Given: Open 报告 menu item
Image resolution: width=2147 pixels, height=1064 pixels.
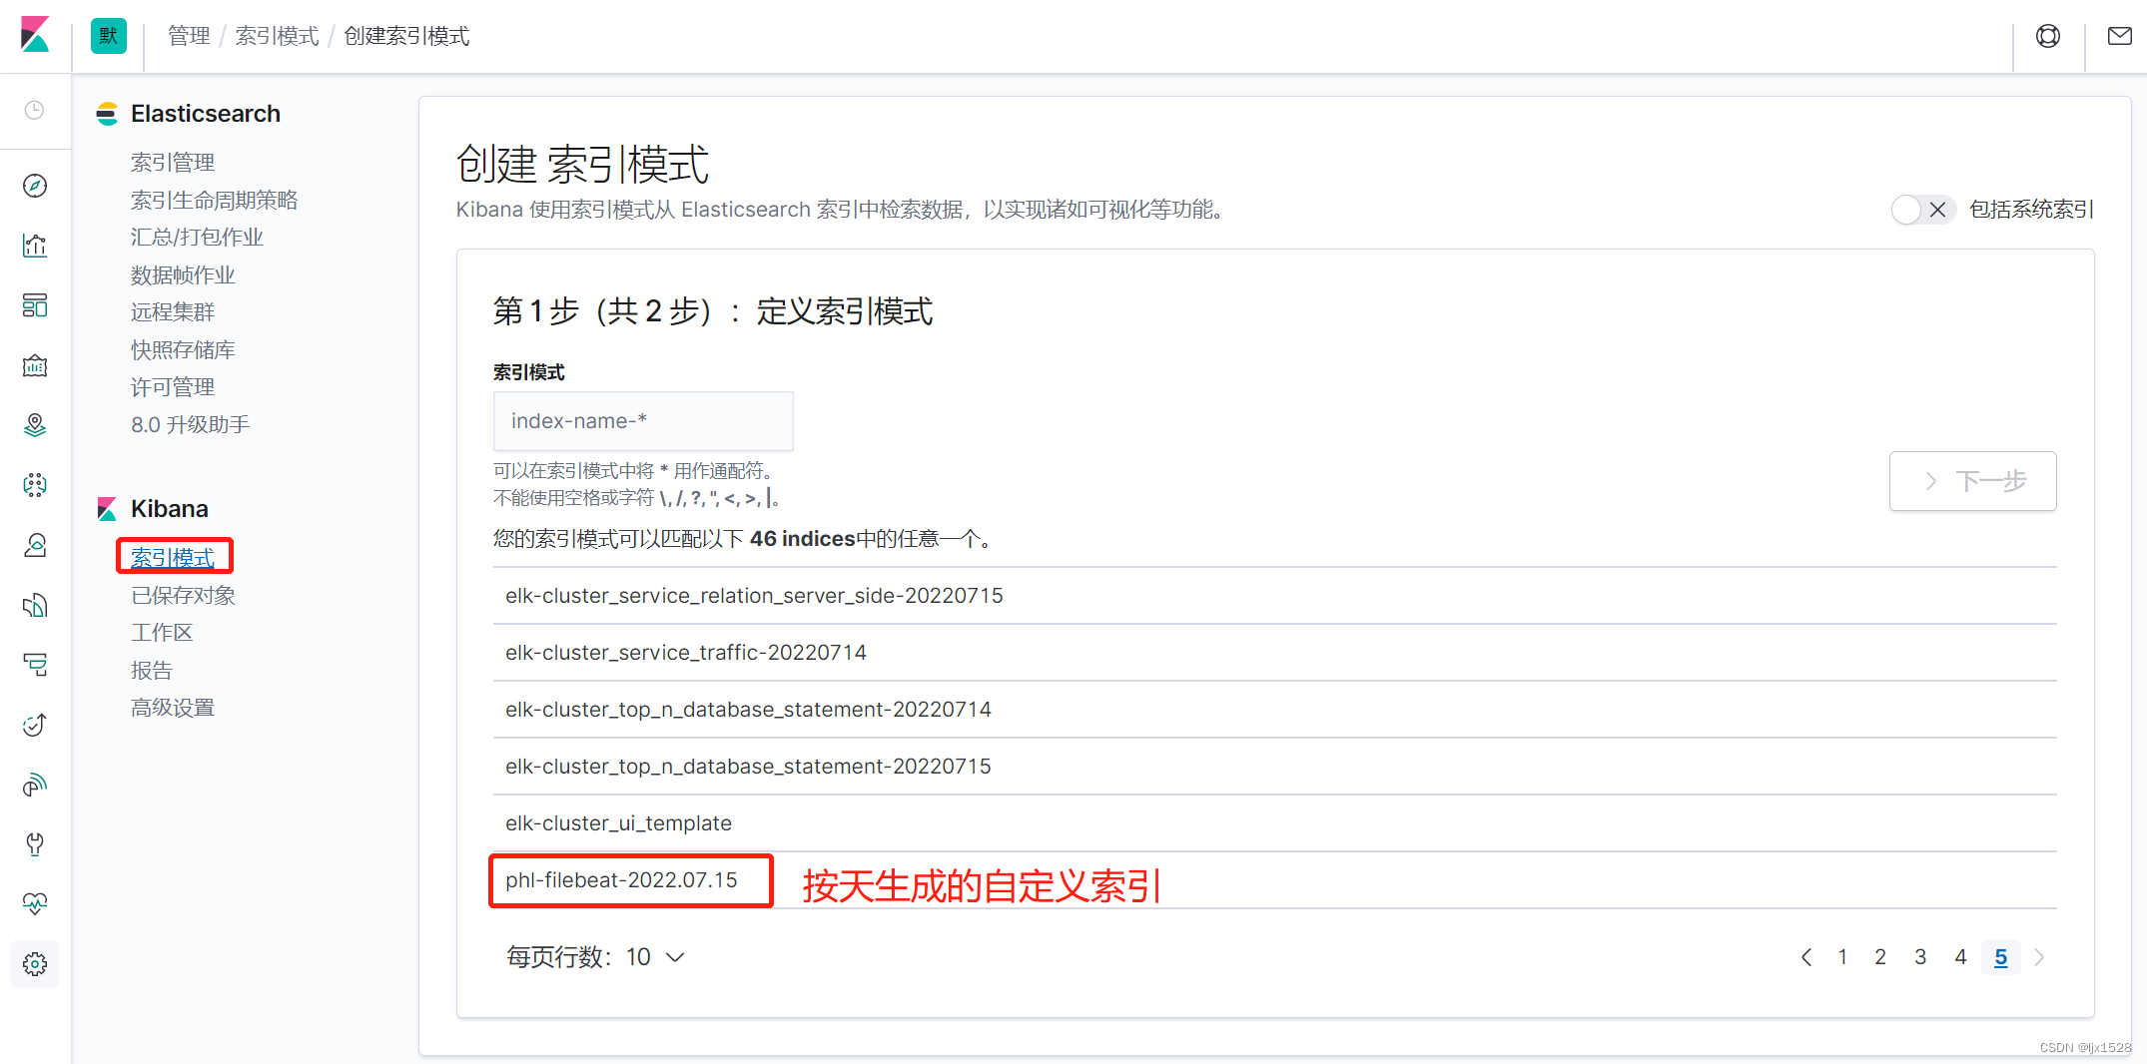Looking at the screenshot, I should click(x=152, y=670).
